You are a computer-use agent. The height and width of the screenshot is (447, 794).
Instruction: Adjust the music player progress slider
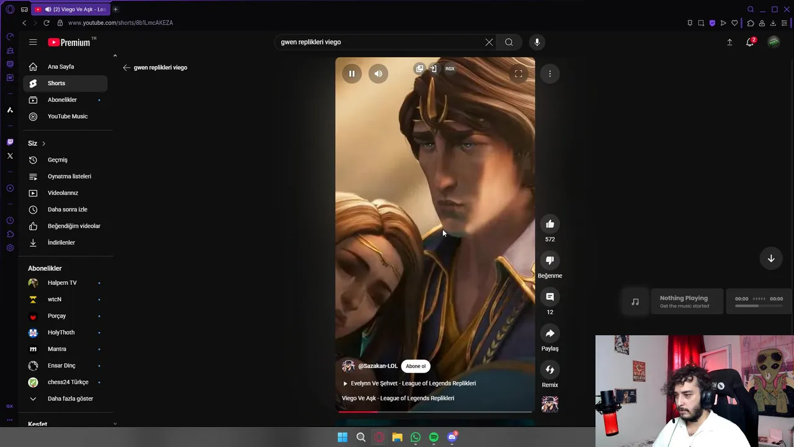(759, 306)
